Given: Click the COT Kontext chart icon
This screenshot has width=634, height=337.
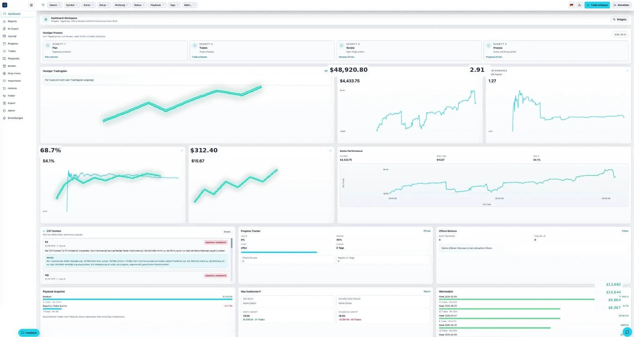Looking at the screenshot, I should tap(44, 231).
